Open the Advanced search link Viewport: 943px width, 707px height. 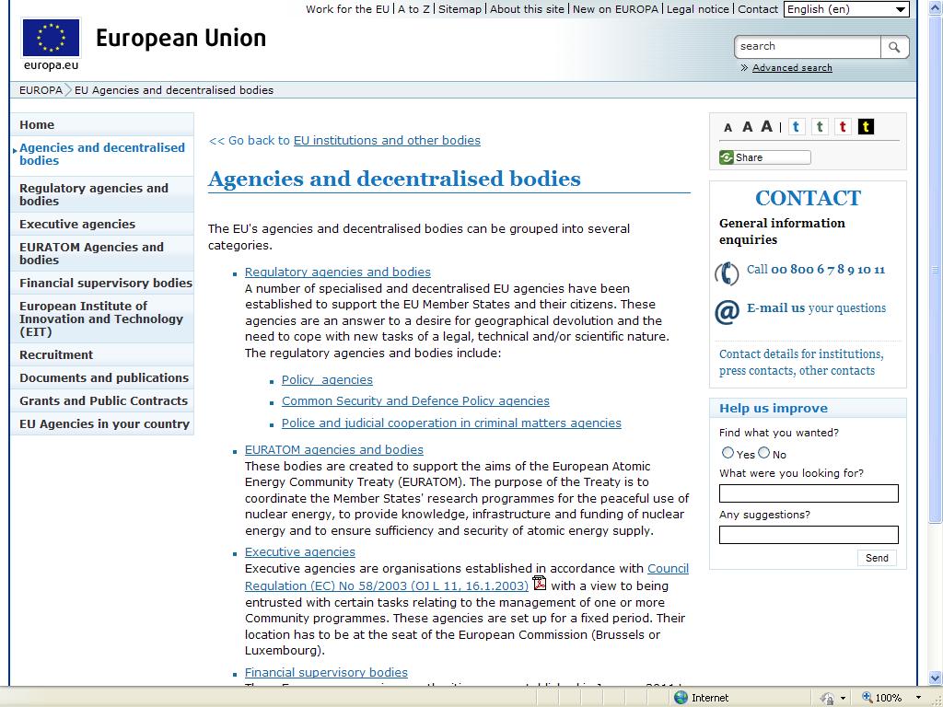792,68
